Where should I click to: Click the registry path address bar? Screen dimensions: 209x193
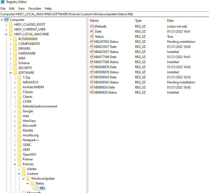(x=104, y=14)
